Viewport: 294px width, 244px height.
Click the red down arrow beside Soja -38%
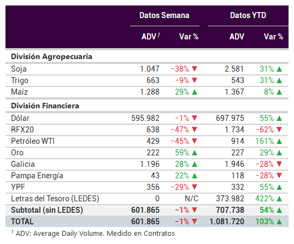[x=195, y=69]
